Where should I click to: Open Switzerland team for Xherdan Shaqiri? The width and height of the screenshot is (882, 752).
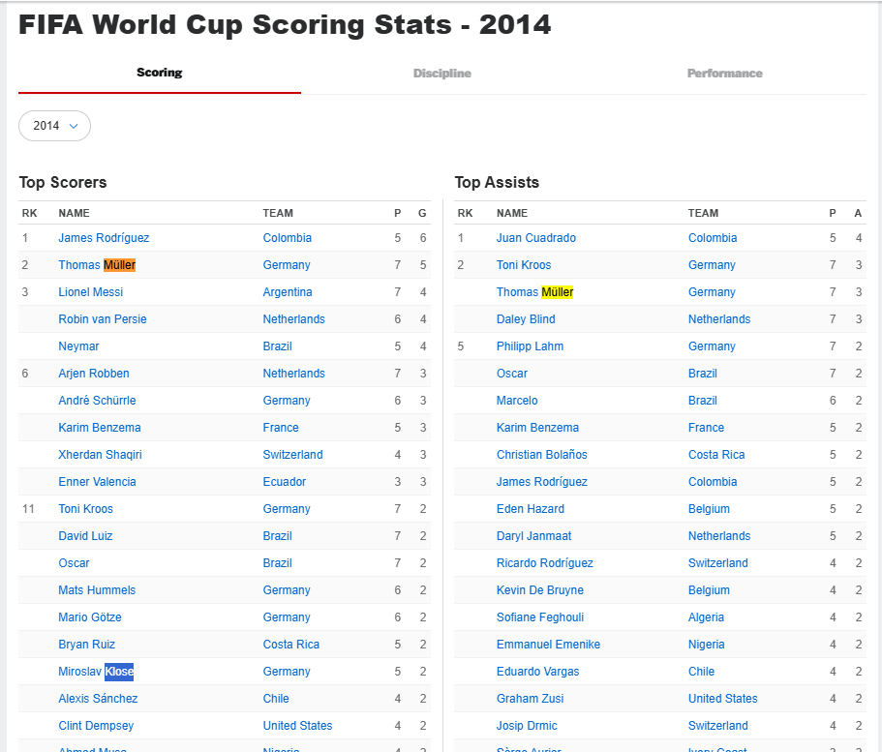[292, 455]
